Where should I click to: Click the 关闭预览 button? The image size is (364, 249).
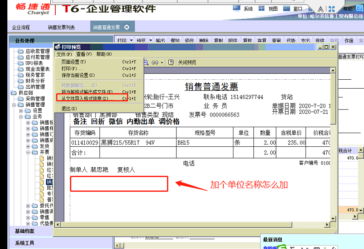coord(187,63)
